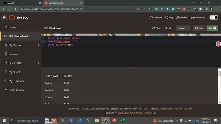Click the Find button

tap(169, 28)
